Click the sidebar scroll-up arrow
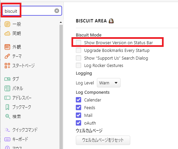The width and height of the screenshot is (178, 149). 61,22
